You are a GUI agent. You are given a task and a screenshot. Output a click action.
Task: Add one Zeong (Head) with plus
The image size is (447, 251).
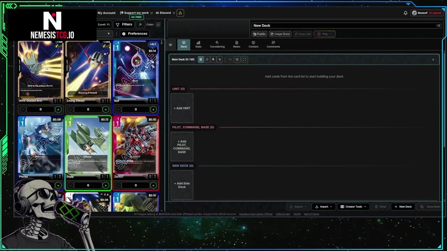click(x=105, y=109)
